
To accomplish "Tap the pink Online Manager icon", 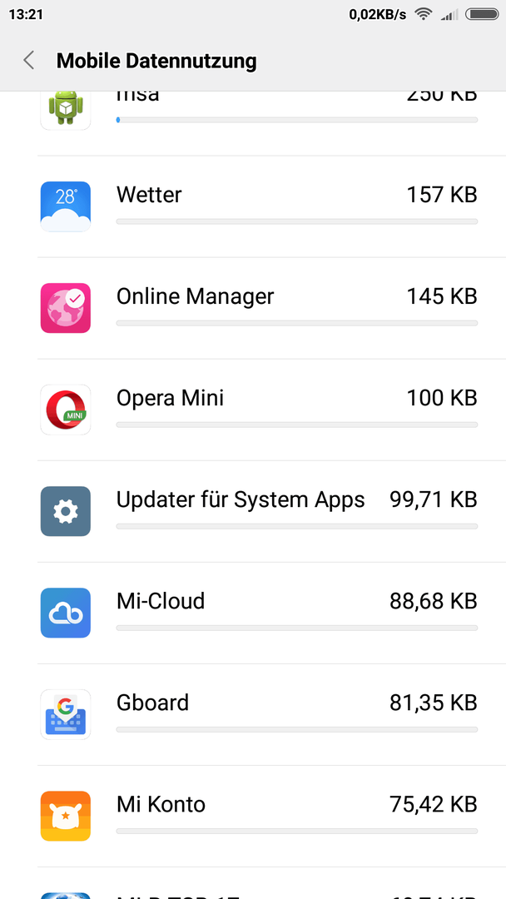I will coord(65,308).
